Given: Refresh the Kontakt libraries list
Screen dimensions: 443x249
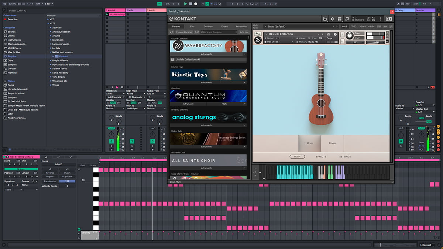Looking at the screenshot, I should point(171,32).
